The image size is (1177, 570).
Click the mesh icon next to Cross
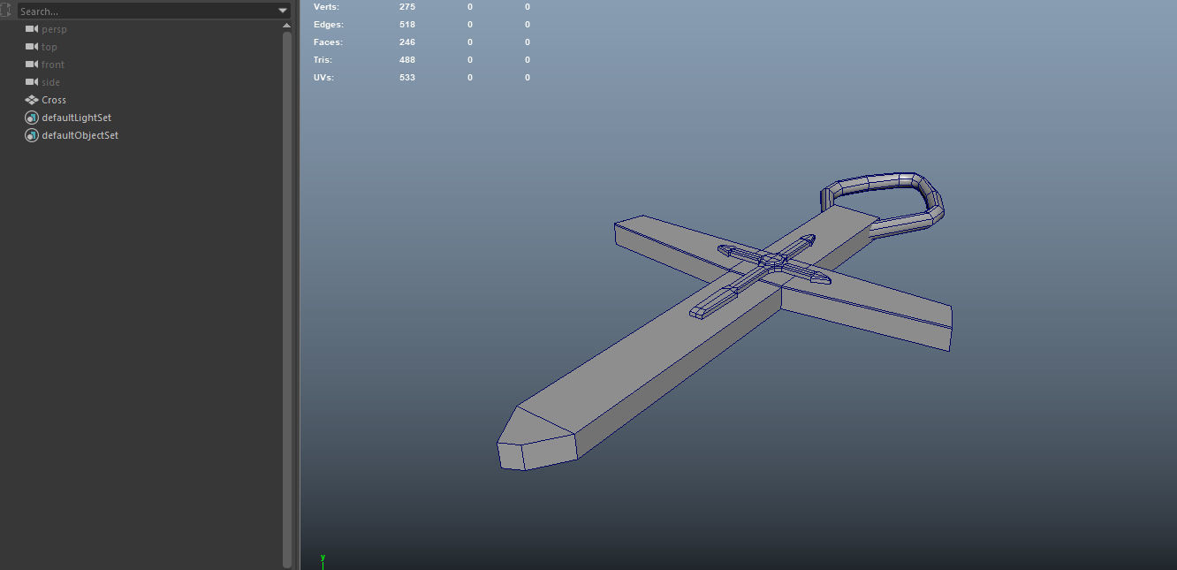pos(32,100)
